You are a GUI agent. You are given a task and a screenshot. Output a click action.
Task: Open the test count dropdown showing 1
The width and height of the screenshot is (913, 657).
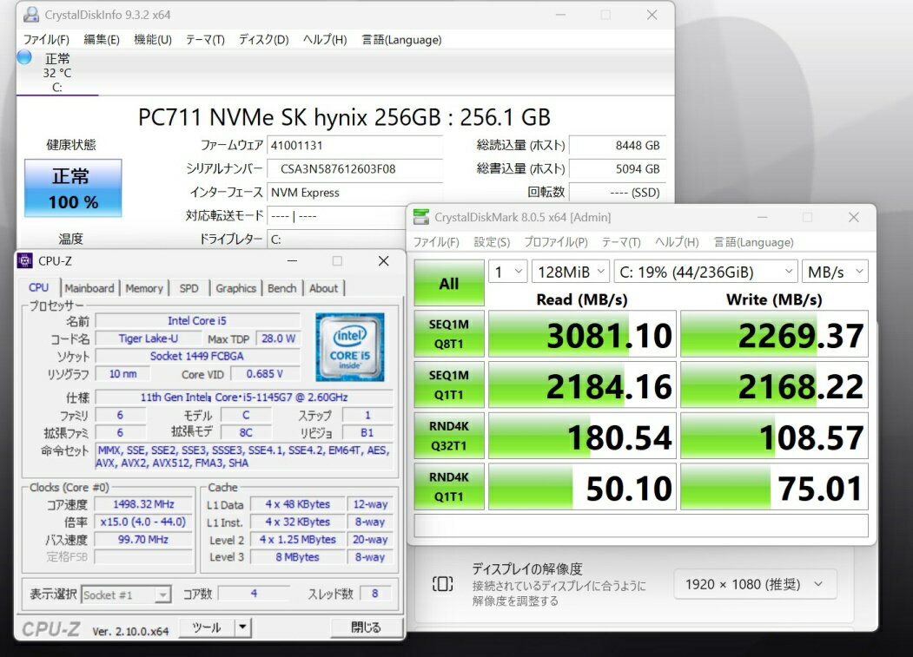click(508, 272)
